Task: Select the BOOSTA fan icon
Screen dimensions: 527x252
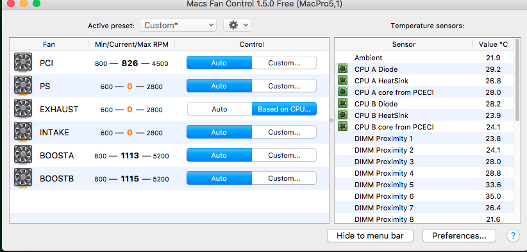Action: pos(23,155)
